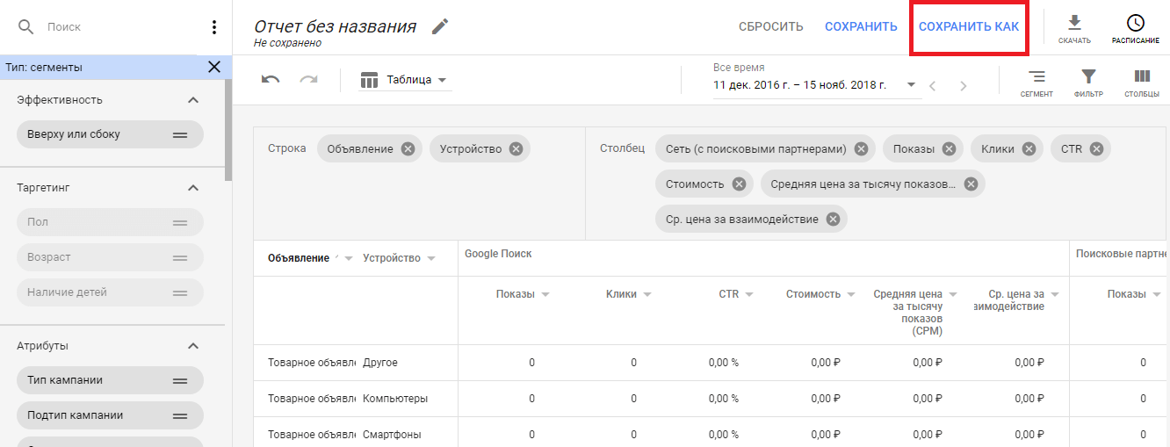Remove the CTR column chip
Screen dimensions: 1170x447
pyautogui.click(x=1096, y=149)
